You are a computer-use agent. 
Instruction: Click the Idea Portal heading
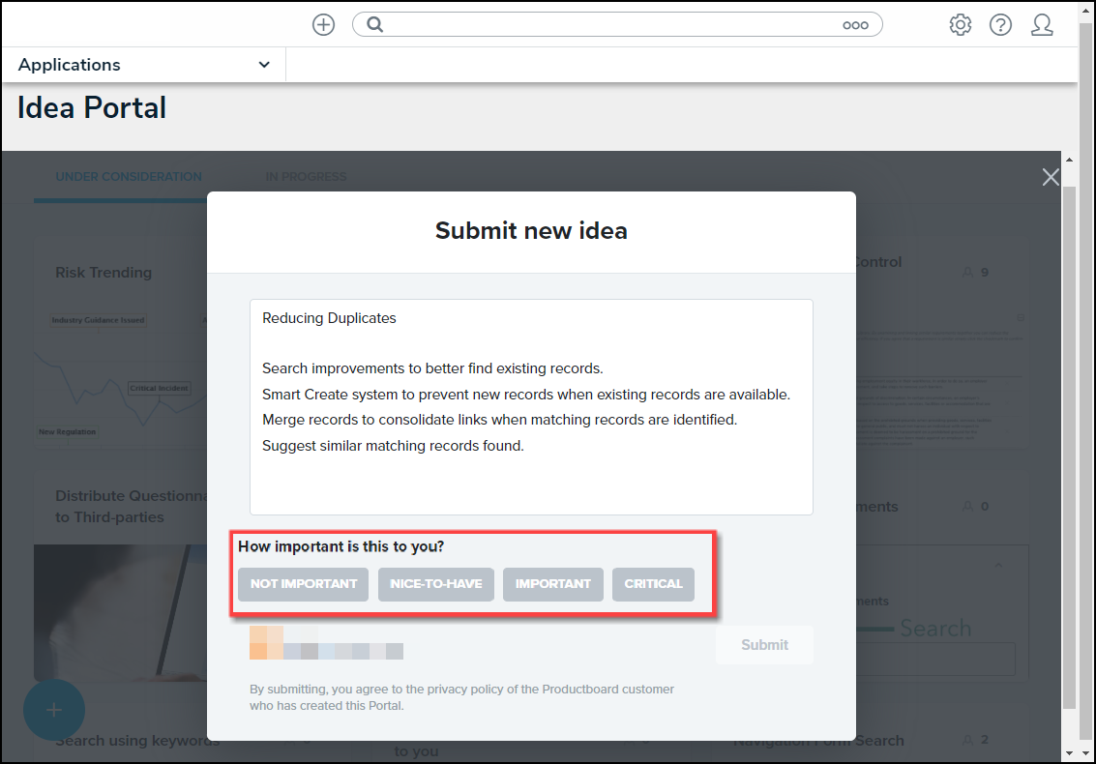click(92, 108)
